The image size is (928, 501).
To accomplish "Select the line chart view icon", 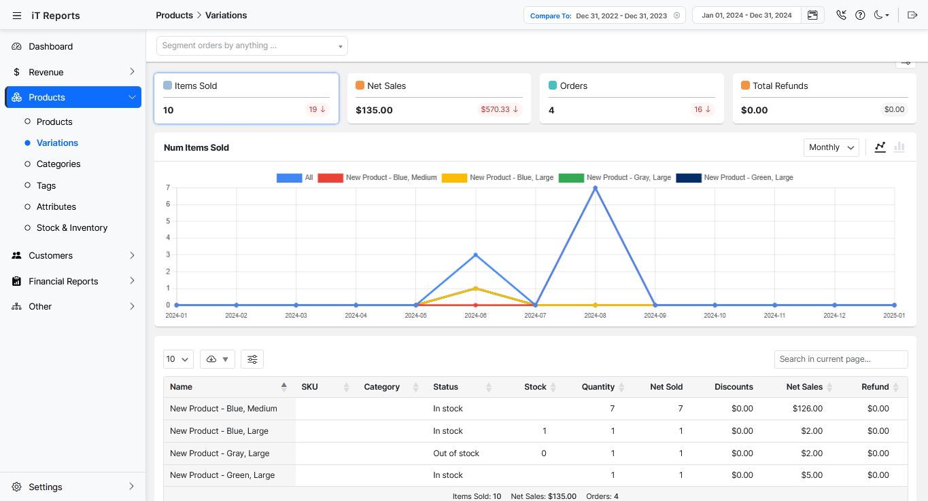I will click(x=880, y=147).
